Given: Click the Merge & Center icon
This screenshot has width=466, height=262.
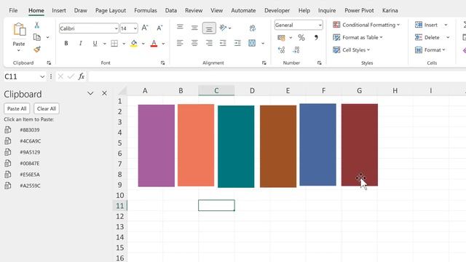Looking at the screenshot, I should coord(252,43).
